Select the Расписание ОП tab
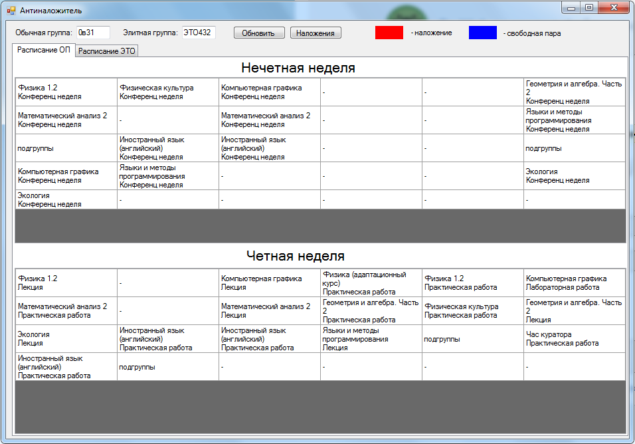The width and height of the screenshot is (635, 444). (43, 51)
